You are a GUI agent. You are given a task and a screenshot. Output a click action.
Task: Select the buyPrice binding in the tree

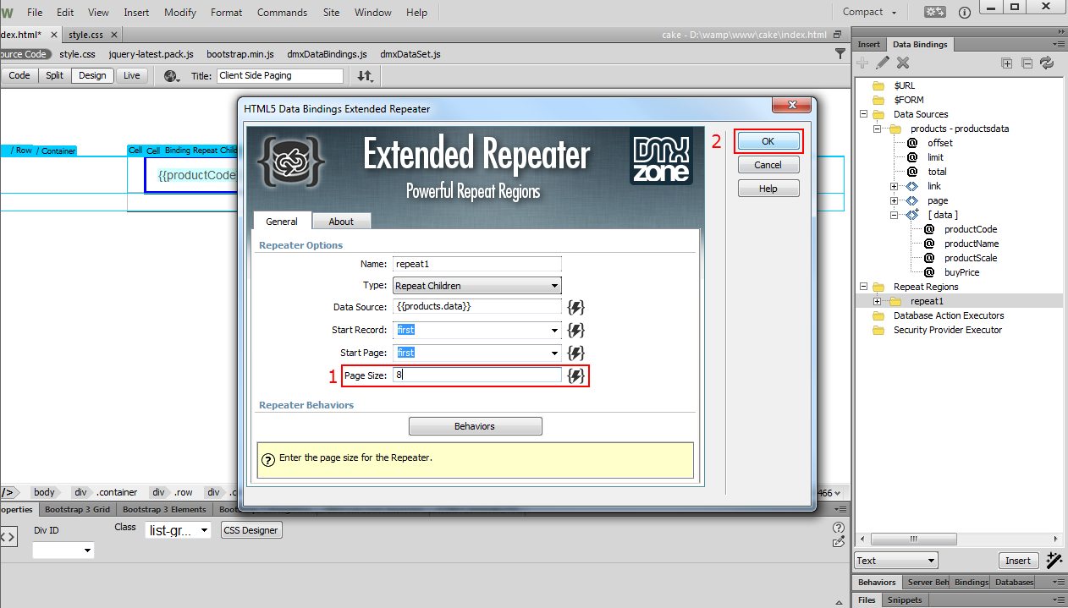click(x=962, y=272)
